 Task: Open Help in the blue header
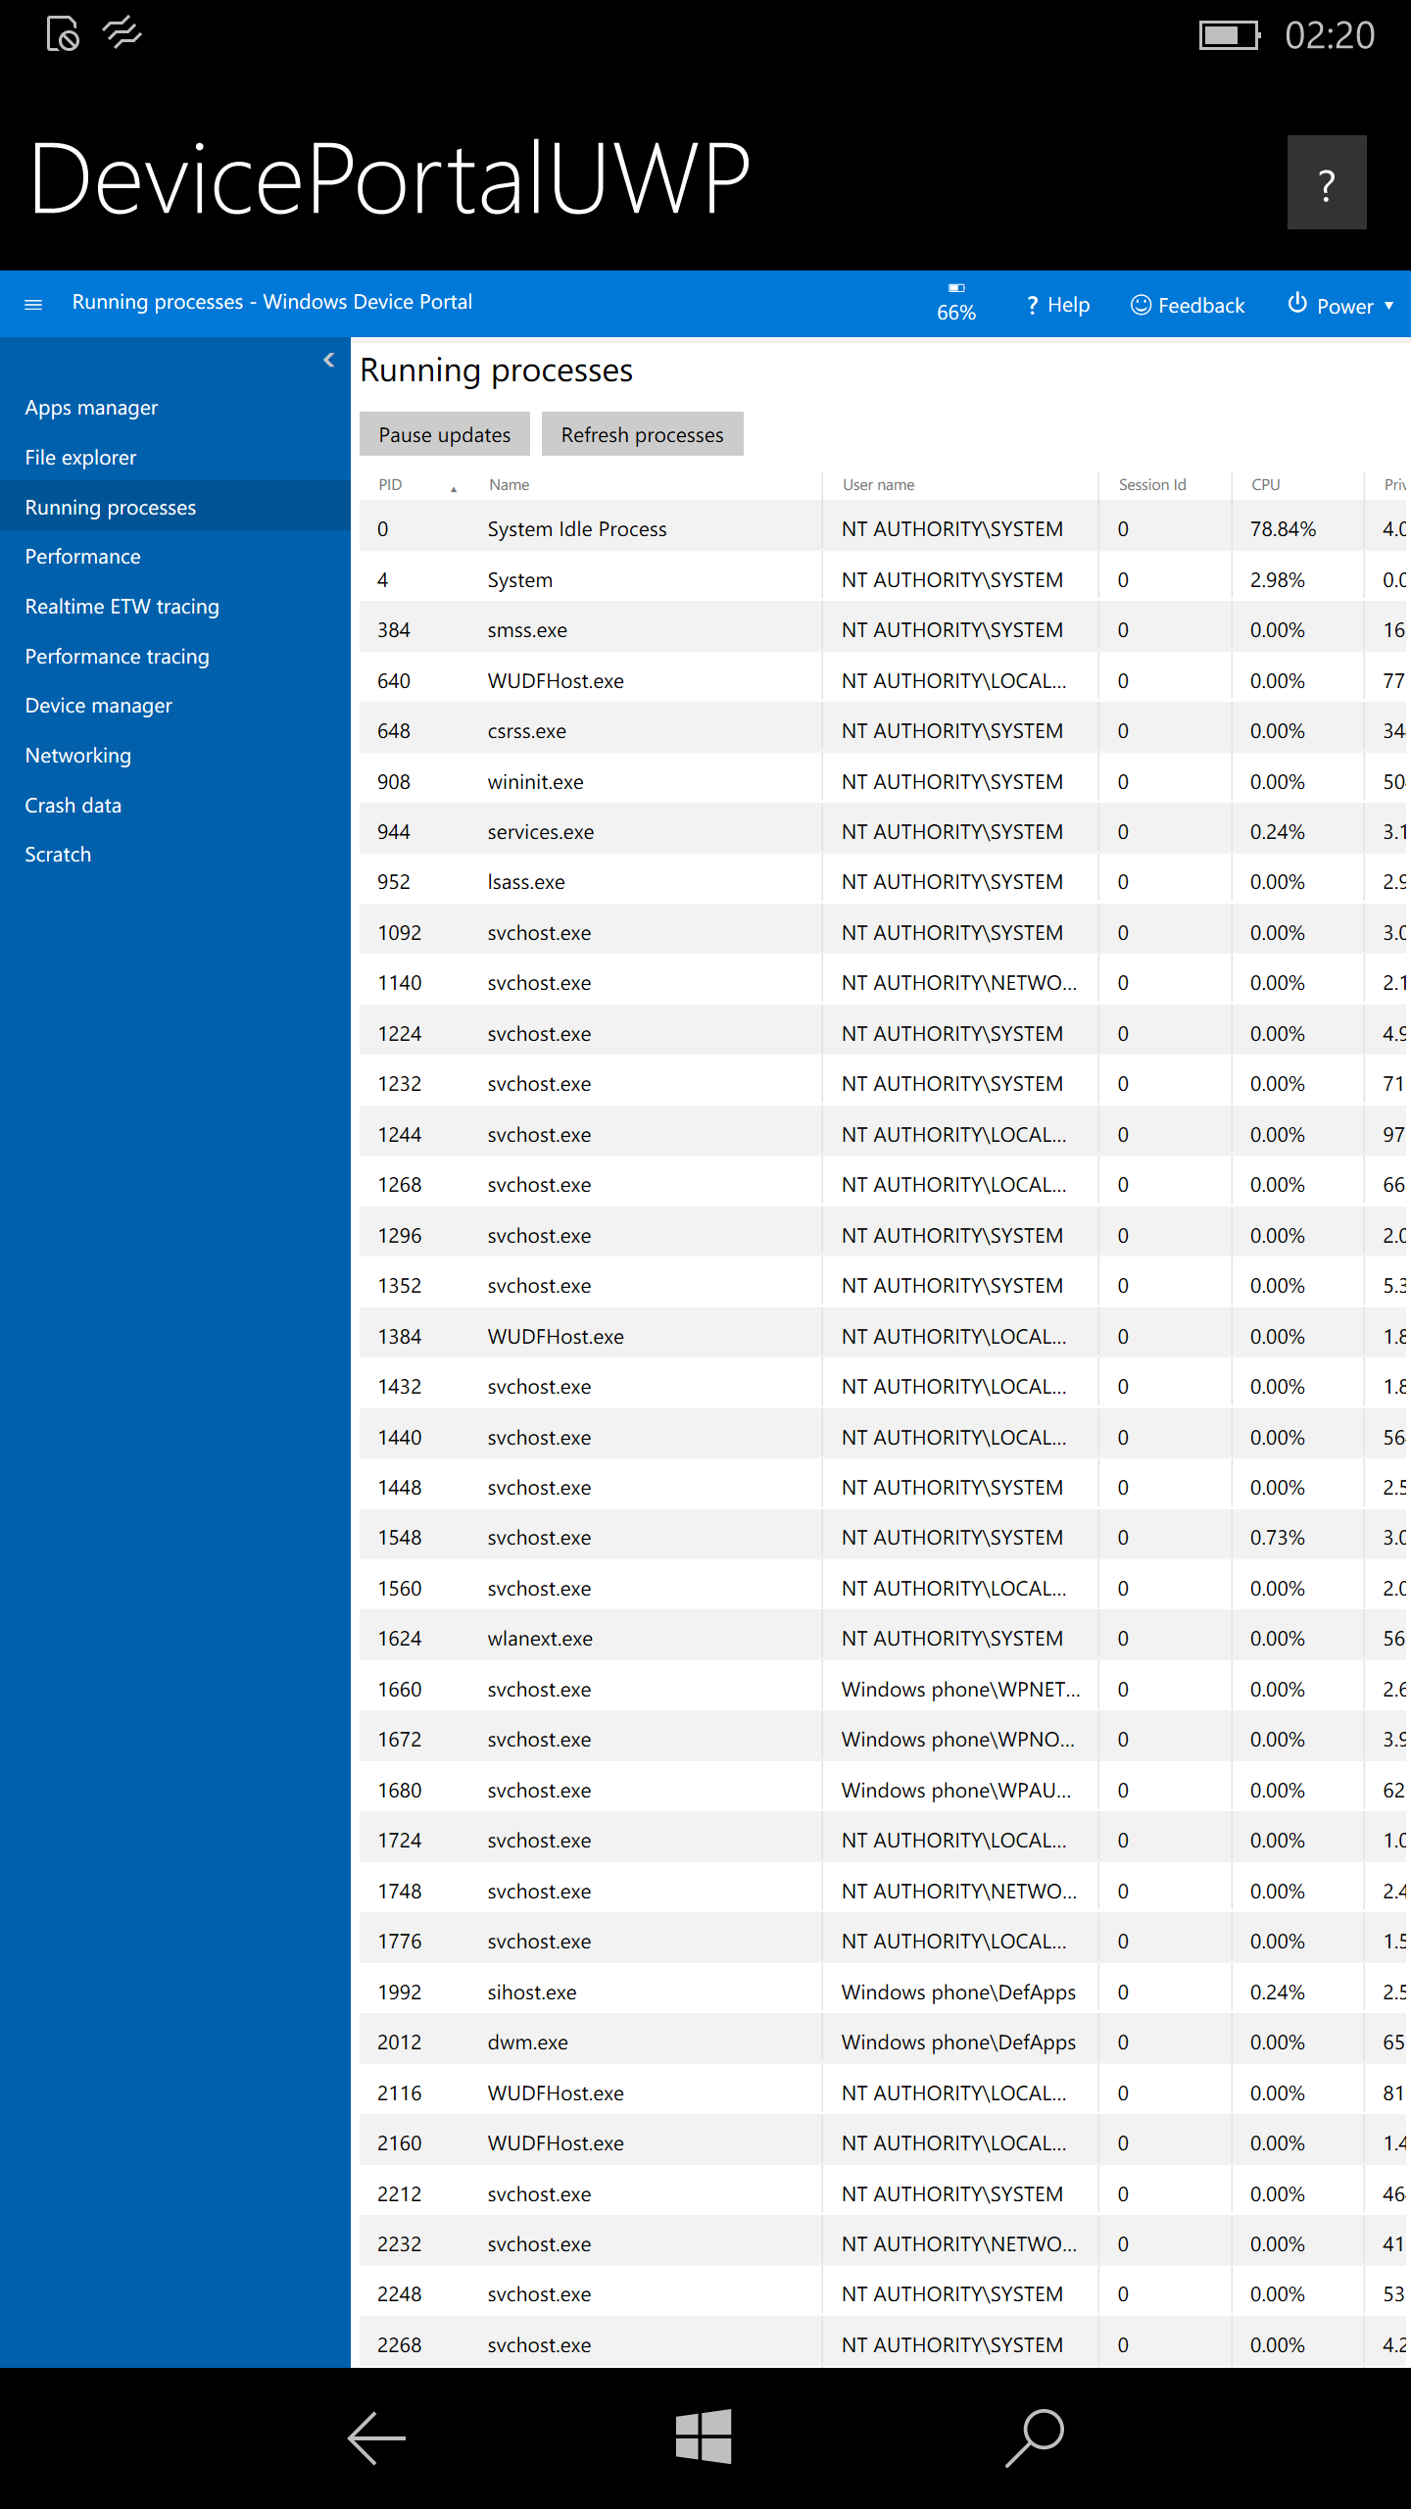[x=1058, y=305]
